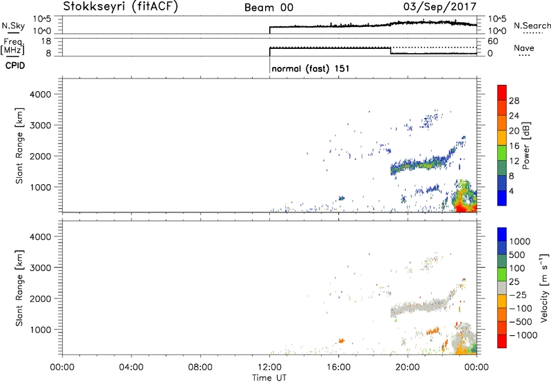The image size is (551, 382).
Task: Click the "20:00" time tick label
Action: click(407, 368)
